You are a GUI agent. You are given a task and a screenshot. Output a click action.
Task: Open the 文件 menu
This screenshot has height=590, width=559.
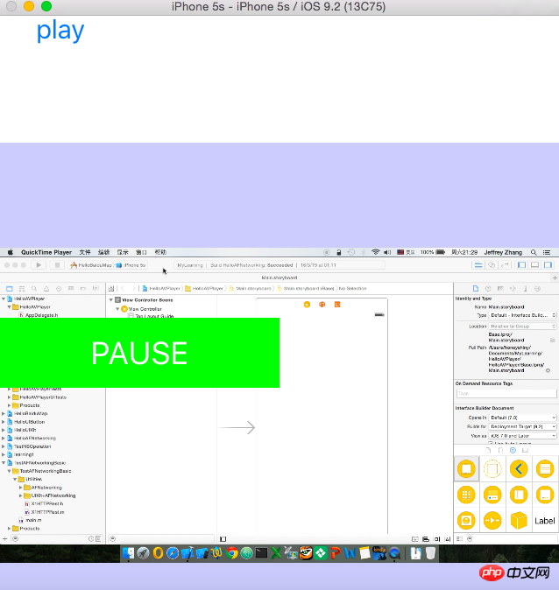tap(85, 252)
